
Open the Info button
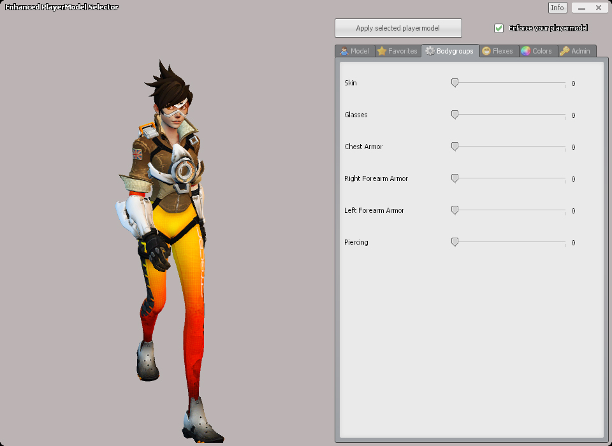[557, 8]
